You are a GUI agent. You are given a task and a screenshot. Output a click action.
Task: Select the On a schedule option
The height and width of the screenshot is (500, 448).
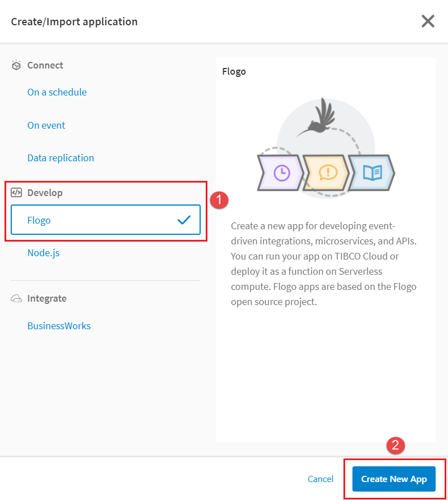pos(57,92)
